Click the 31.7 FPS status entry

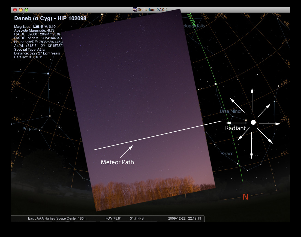tap(137, 218)
